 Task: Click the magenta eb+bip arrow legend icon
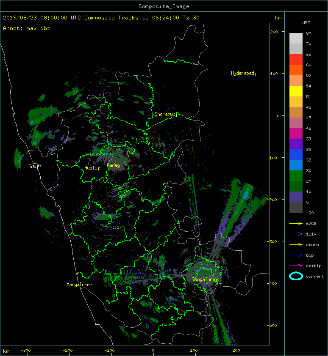click(296, 266)
